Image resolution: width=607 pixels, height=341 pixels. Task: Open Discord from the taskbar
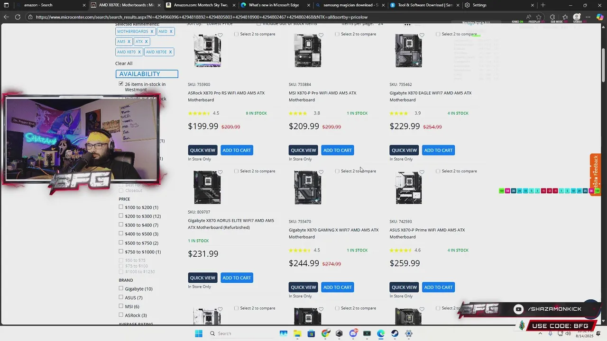click(x=353, y=333)
